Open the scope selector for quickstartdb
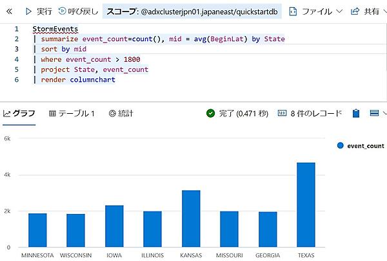The height and width of the screenshot is (261, 387). 192,12
